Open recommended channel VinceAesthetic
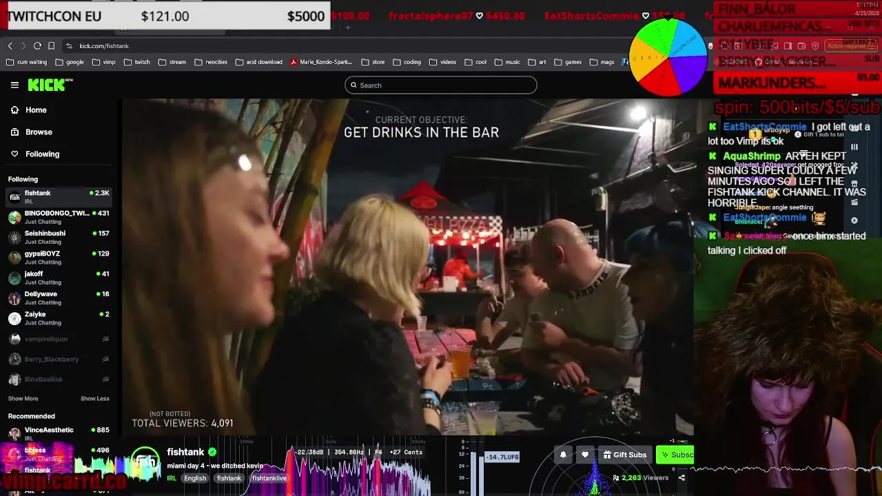This screenshot has width=882, height=496. 59,433
